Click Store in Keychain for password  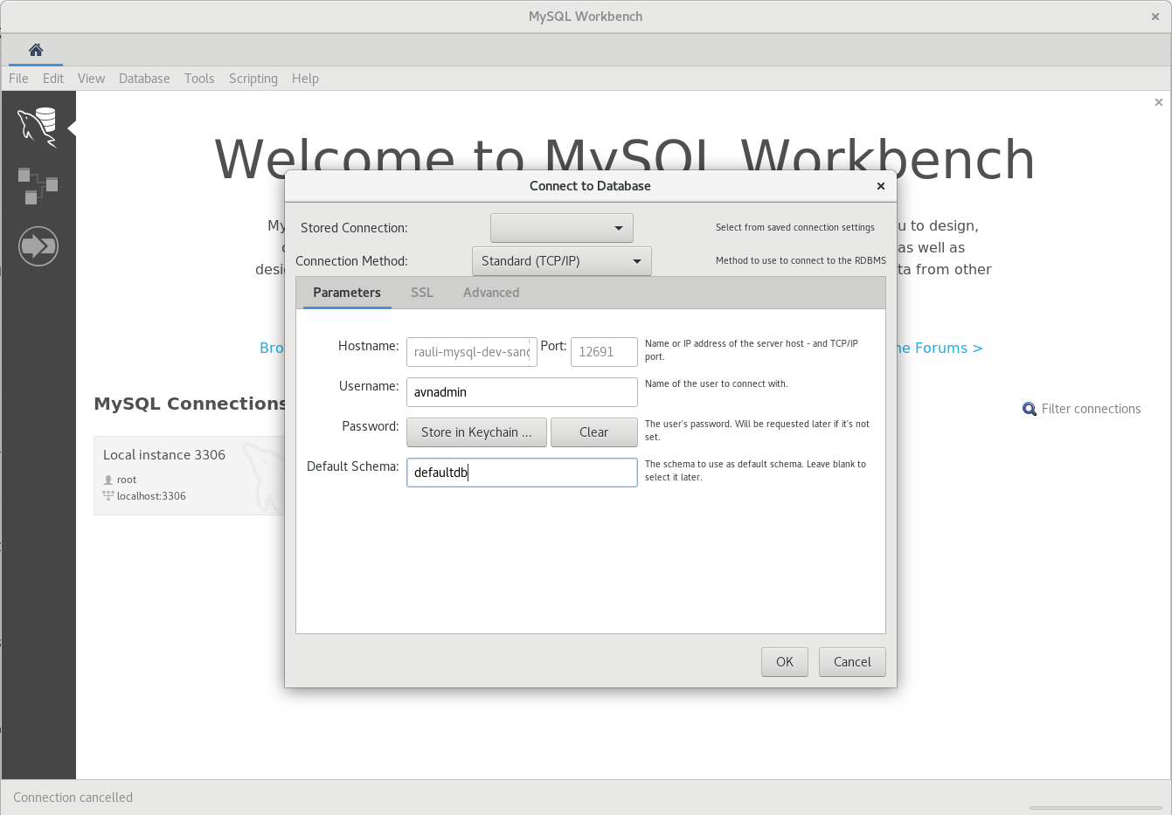476,432
